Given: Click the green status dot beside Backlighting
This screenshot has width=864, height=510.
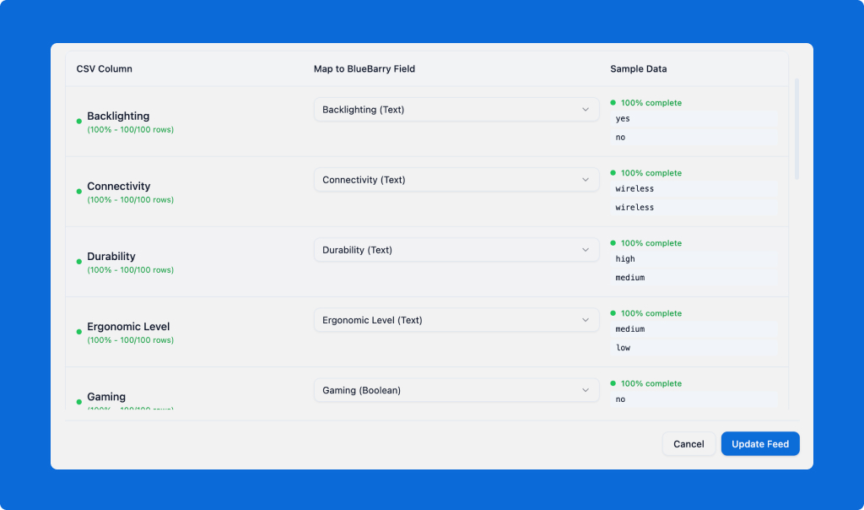Looking at the screenshot, I should [79, 122].
